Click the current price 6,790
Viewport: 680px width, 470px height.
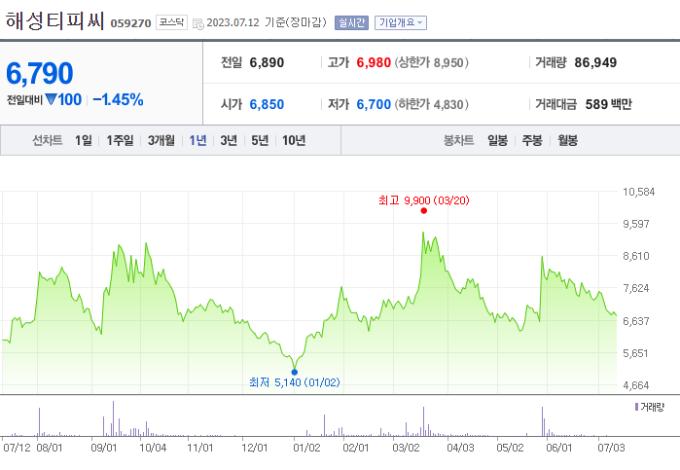pyautogui.click(x=40, y=73)
